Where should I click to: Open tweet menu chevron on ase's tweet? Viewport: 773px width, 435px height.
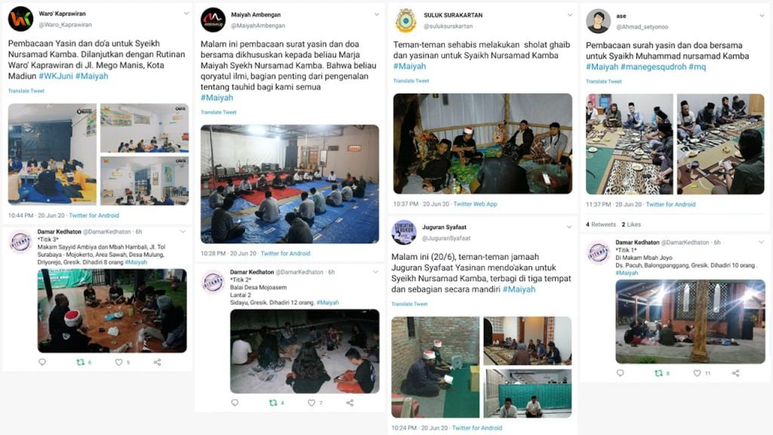click(762, 16)
